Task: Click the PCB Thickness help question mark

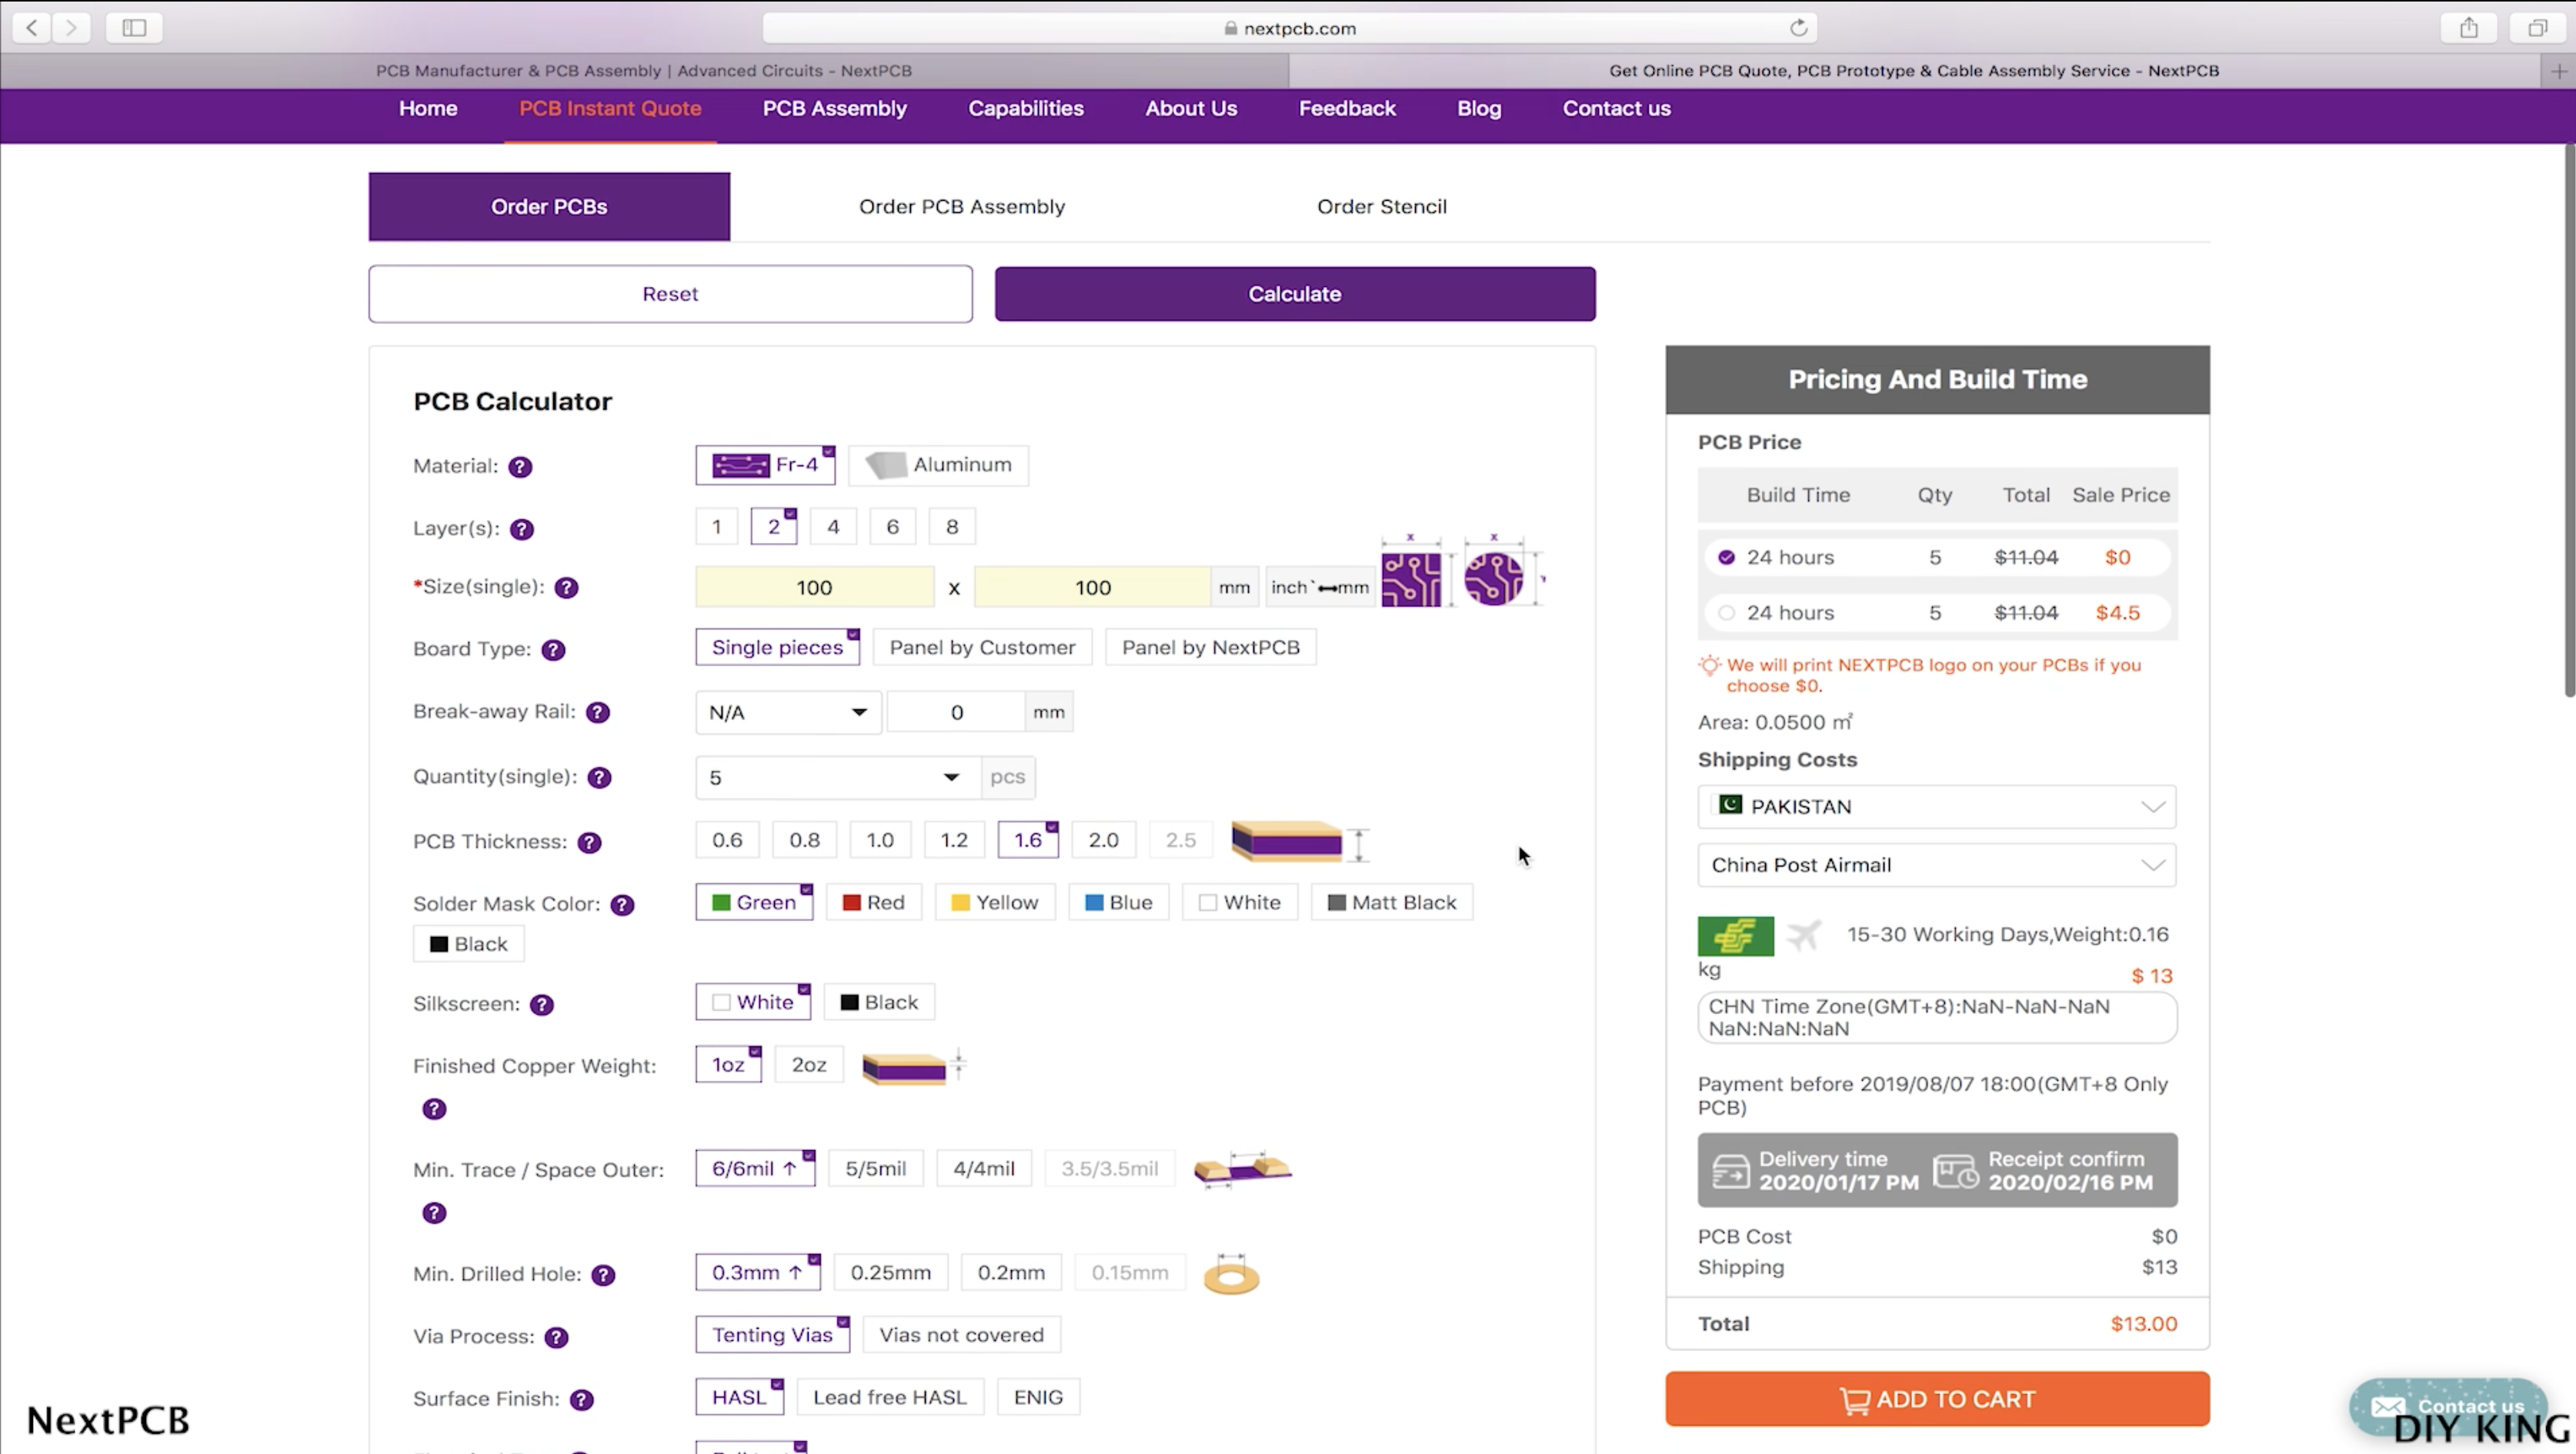Action: click(x=588, y=843)
